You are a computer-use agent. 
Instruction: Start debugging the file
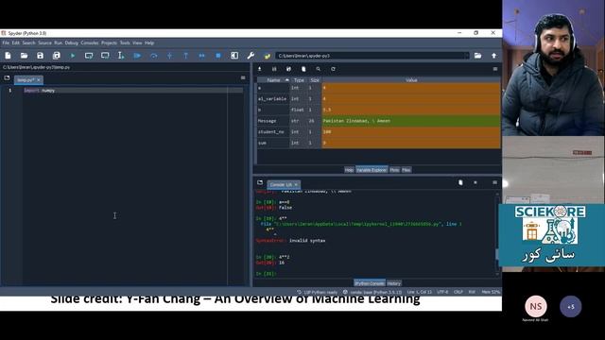[x=137, y=56]
